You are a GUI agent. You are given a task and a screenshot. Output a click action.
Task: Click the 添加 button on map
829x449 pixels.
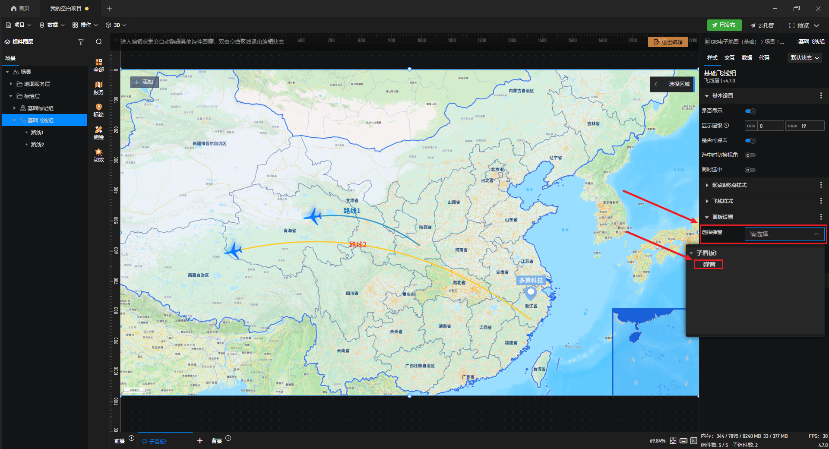144,82
